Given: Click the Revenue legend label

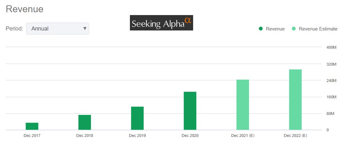Looking at the screenshot, I should [x=275, y=29].
